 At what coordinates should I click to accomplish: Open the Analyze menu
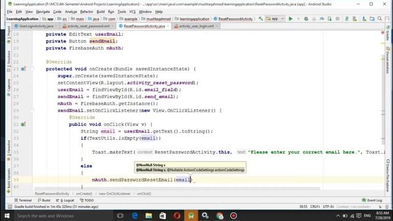point(71,12)
